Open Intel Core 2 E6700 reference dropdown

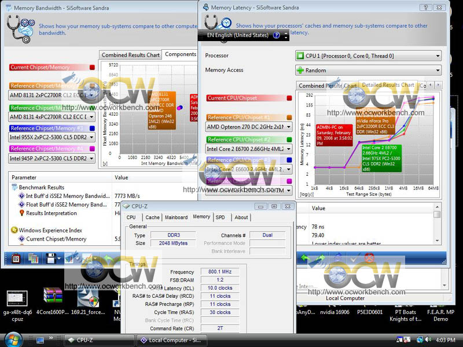249,149
